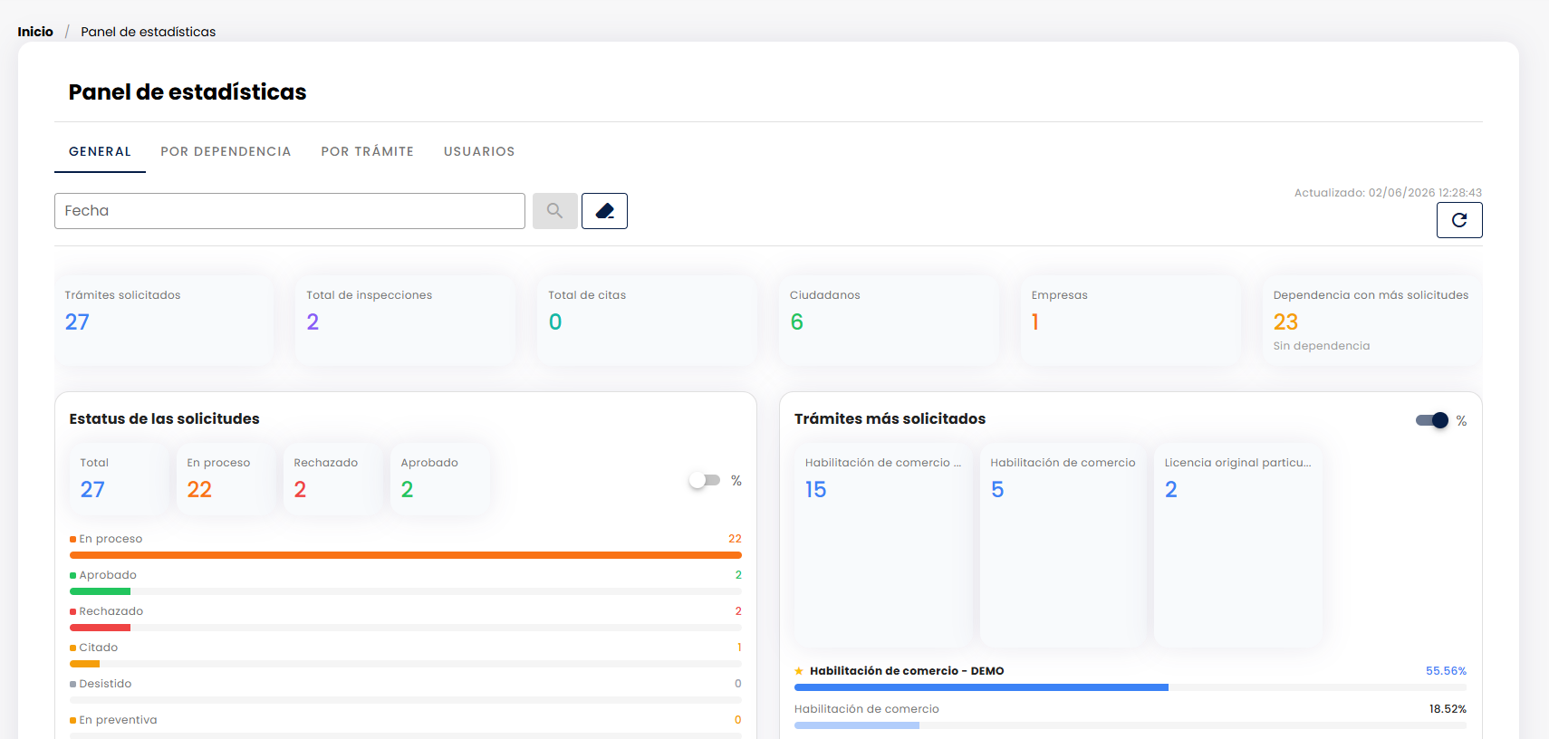Viewport: 1549px width, 739px height.
Task: Click the Fecha date input field
Action: click(290, 211)
